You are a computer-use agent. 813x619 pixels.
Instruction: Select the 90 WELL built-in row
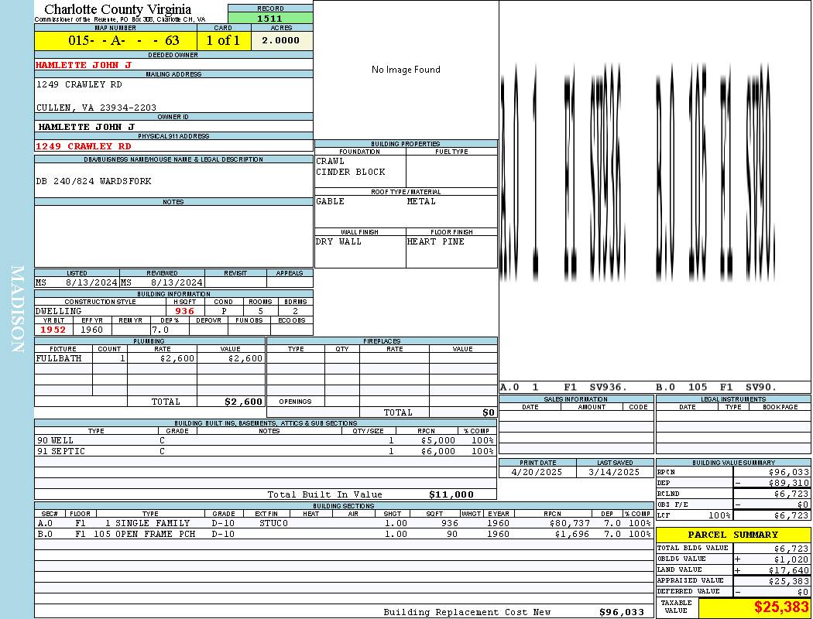(266, 440)
